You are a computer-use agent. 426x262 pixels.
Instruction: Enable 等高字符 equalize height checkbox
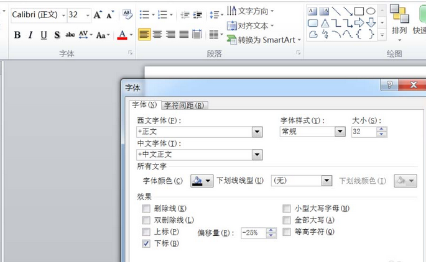tap(287, 232)
